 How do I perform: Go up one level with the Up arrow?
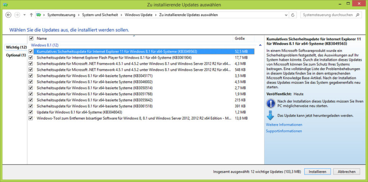31,15
